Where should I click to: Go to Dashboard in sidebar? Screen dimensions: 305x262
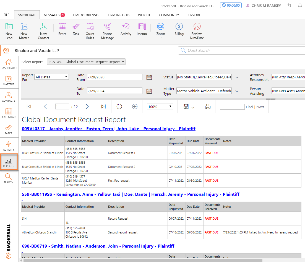(x=9, y=64)
